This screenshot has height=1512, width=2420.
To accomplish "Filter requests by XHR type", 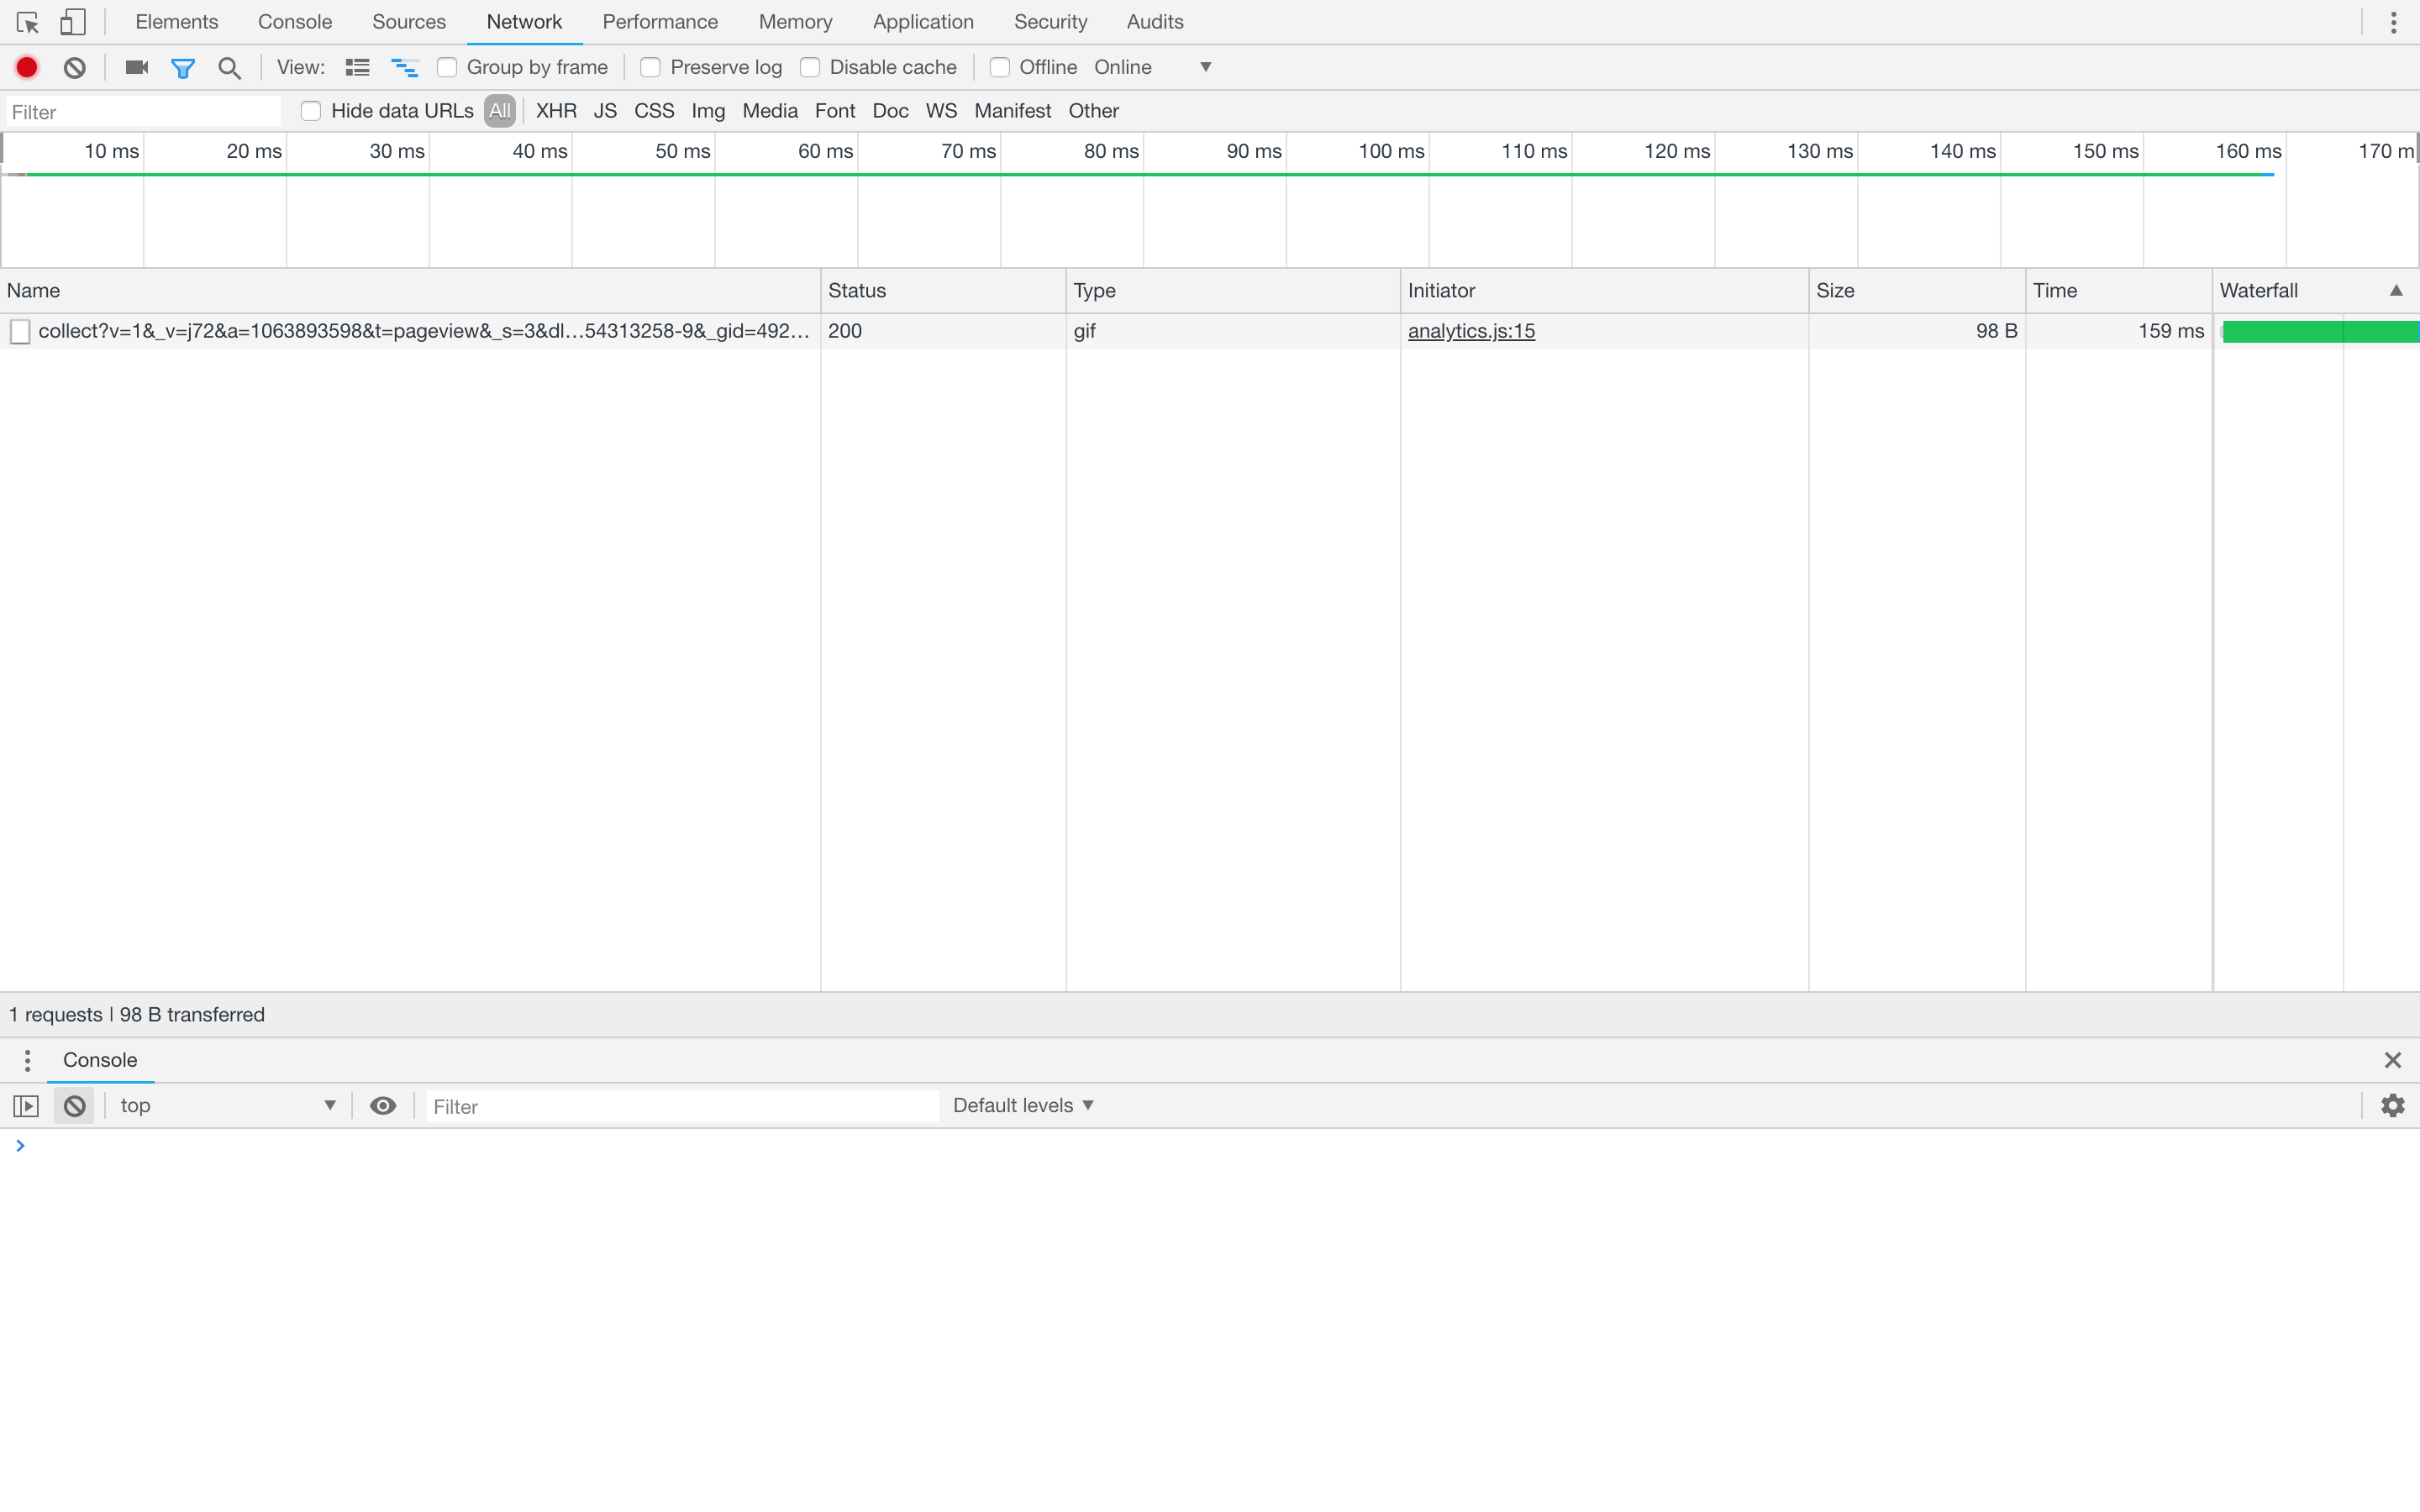I will (x=556, y=111).
